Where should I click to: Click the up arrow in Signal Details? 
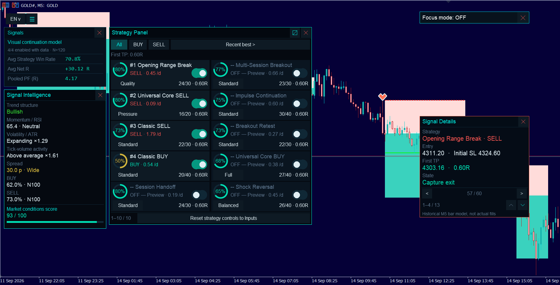point(511,205)
